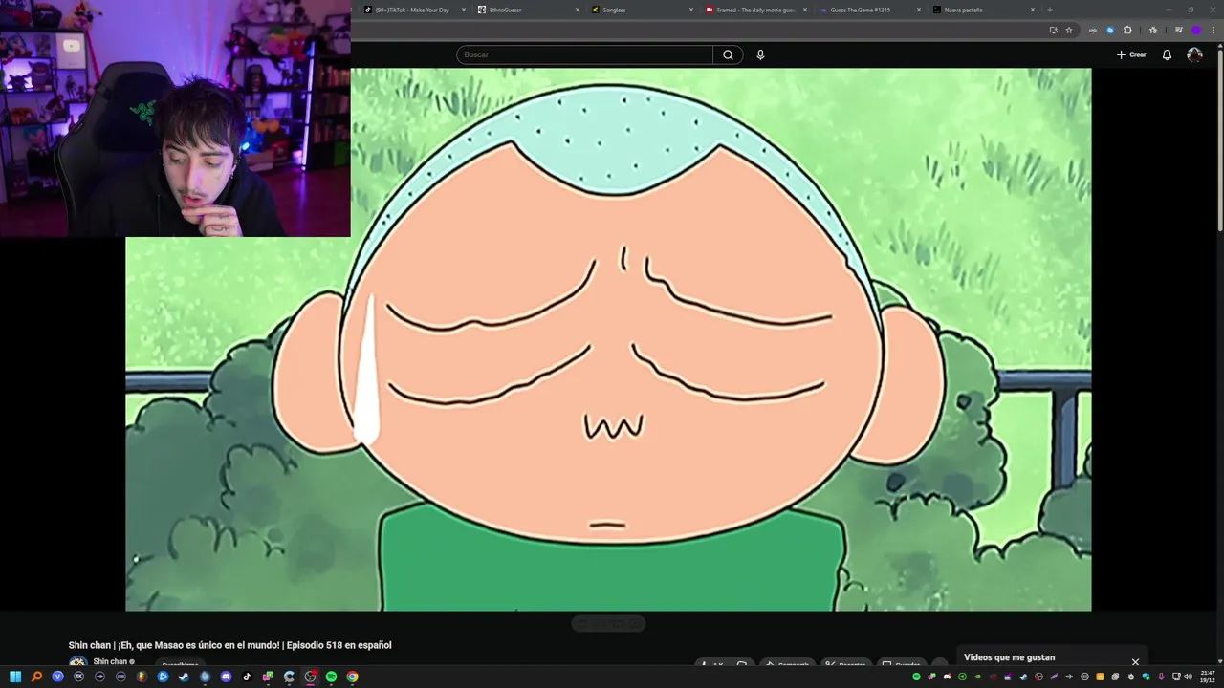Screen dimensions: 1224x688
Task: Open Steam from the taskbar
Action: tap(184, 677)
